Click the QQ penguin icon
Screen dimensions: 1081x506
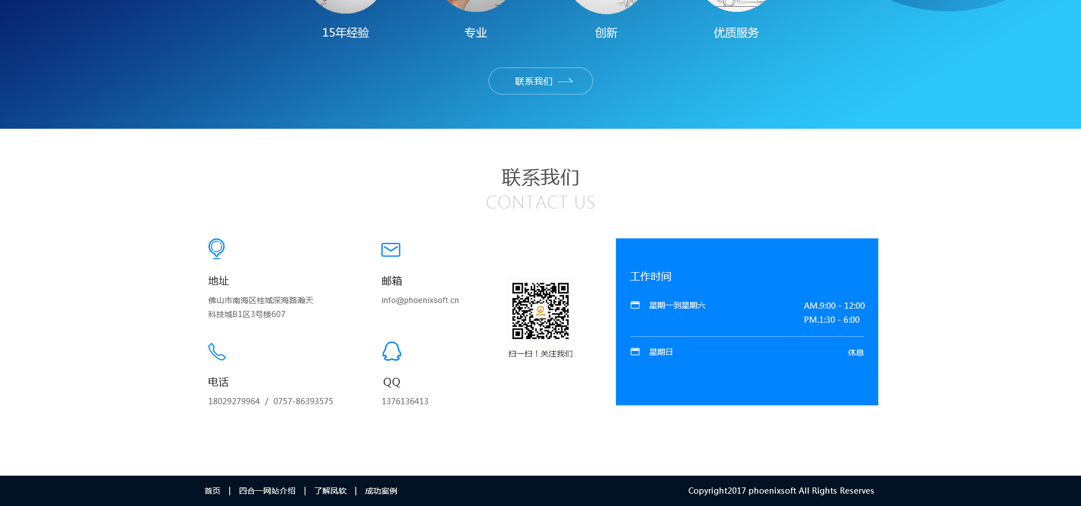pyautogui.click(x=391, y=351)
